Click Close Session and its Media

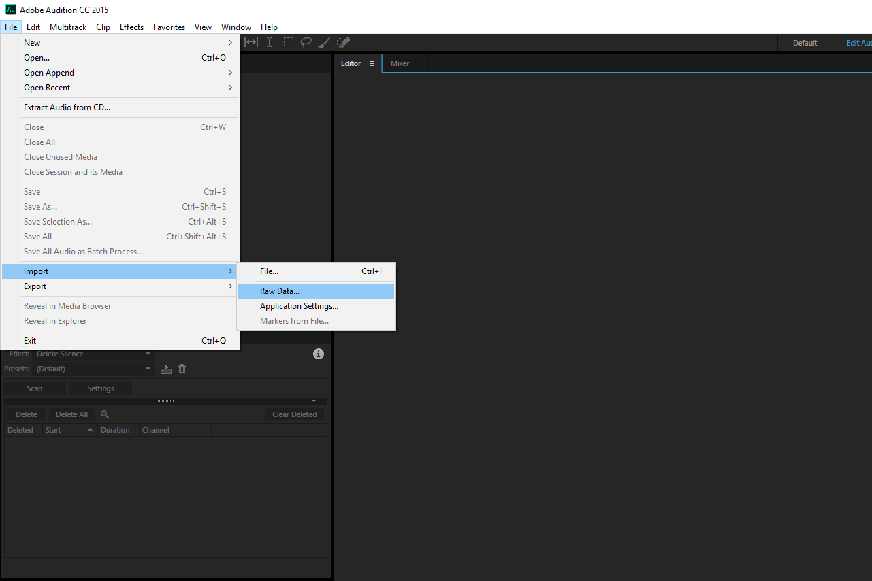coord(121,172)
